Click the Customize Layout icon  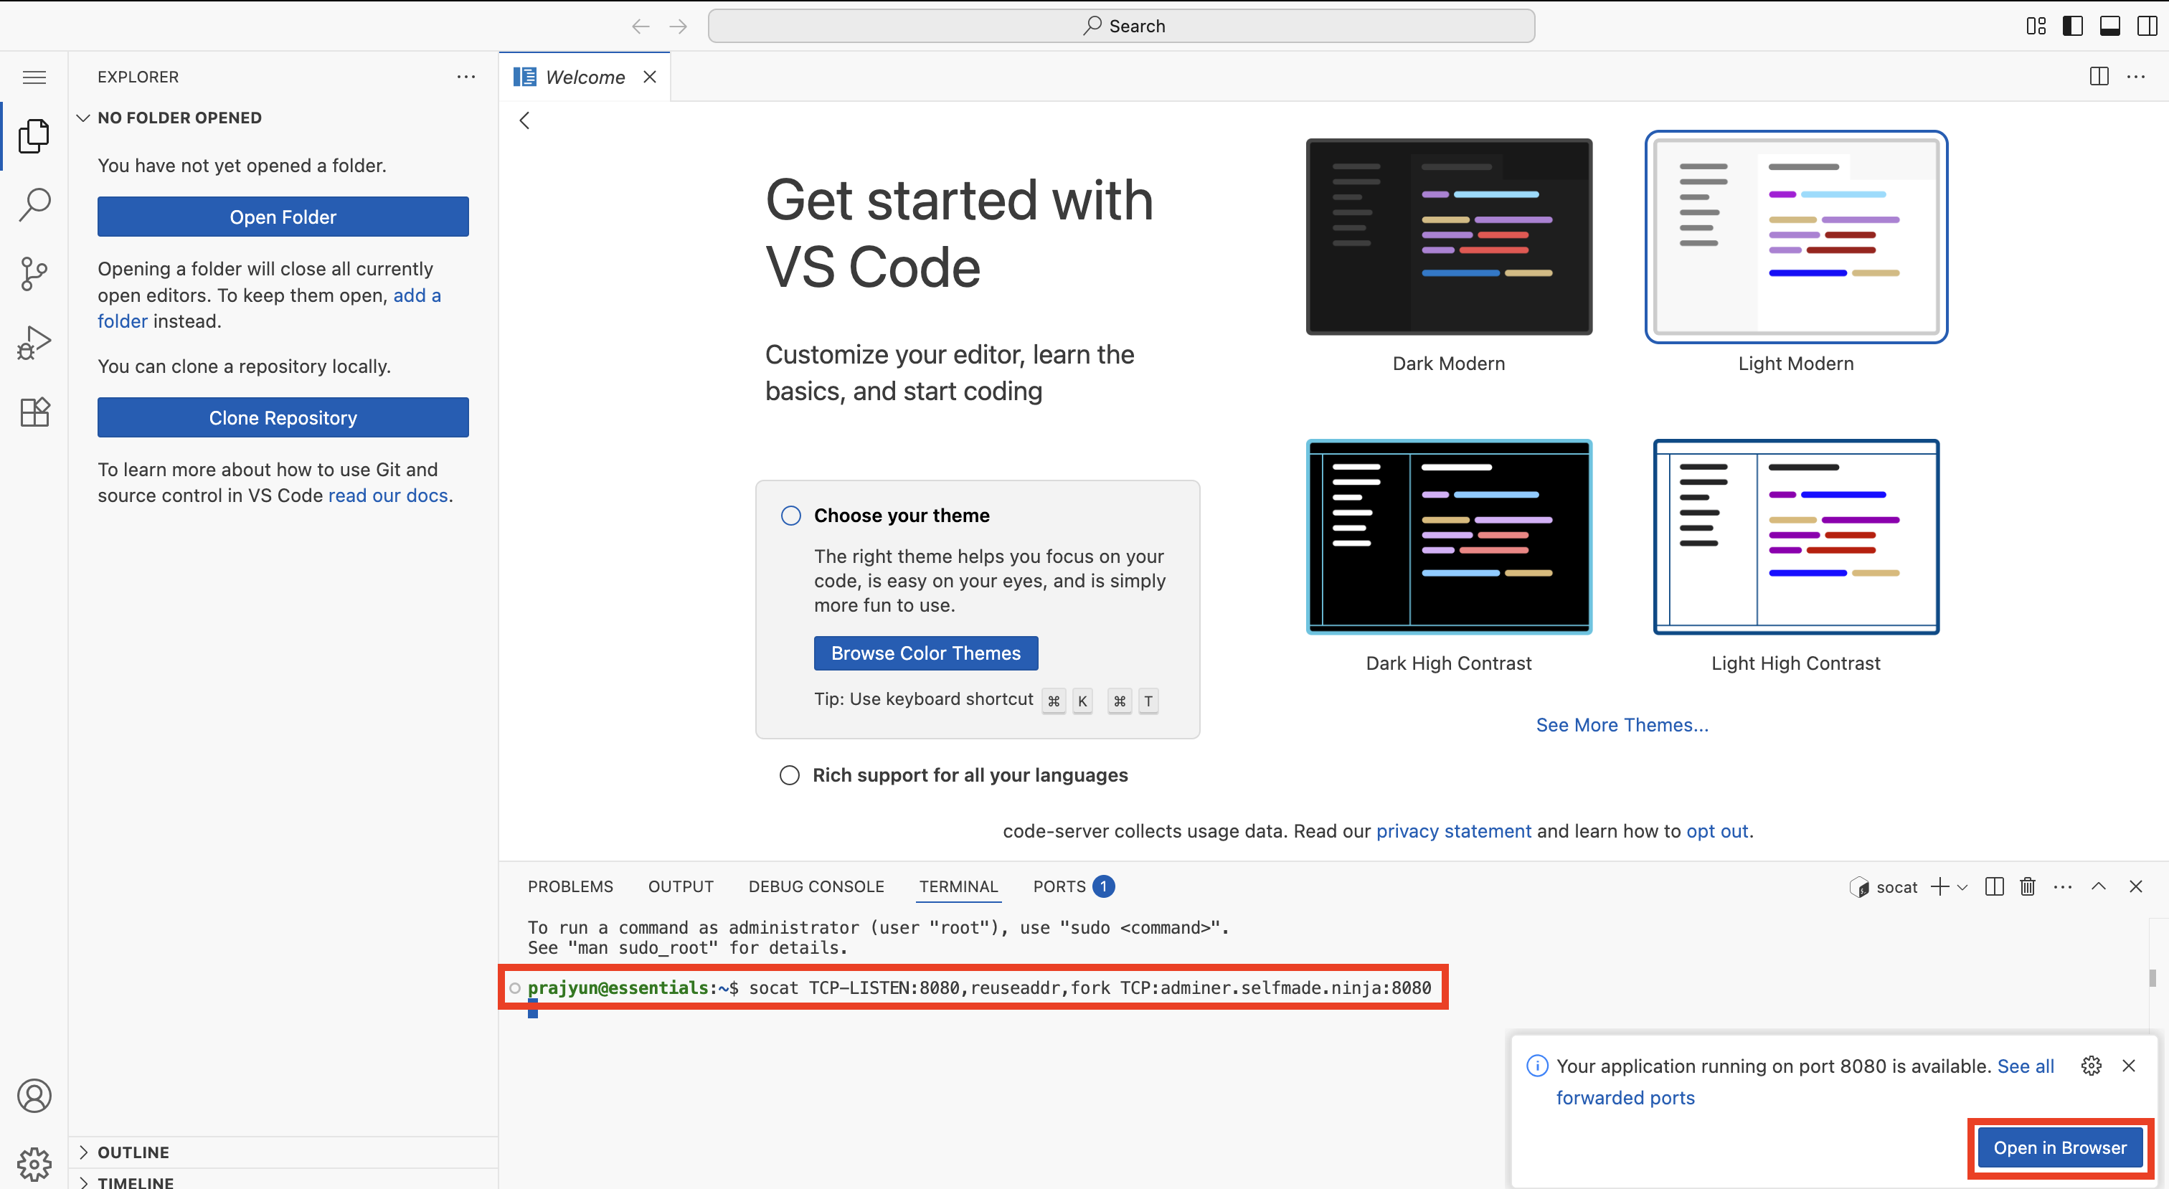pos(2036,26)
